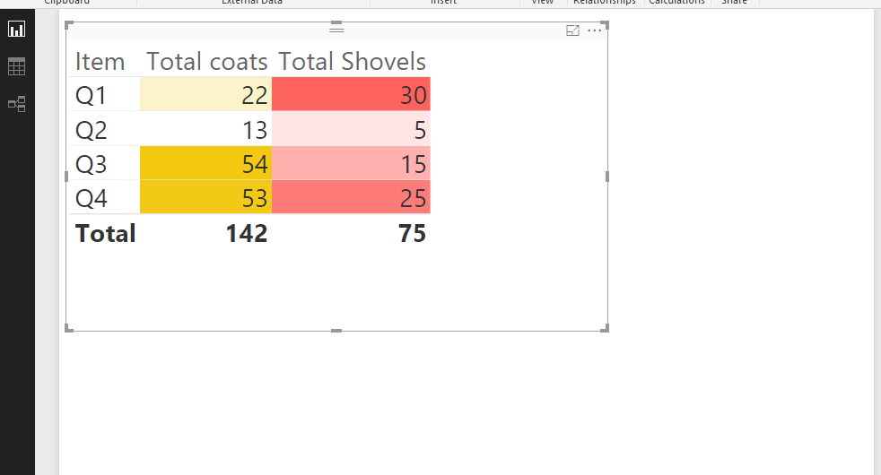The image size is (881, 475).
Task: Click the coats value 54 cell
Action: [205, 163]
